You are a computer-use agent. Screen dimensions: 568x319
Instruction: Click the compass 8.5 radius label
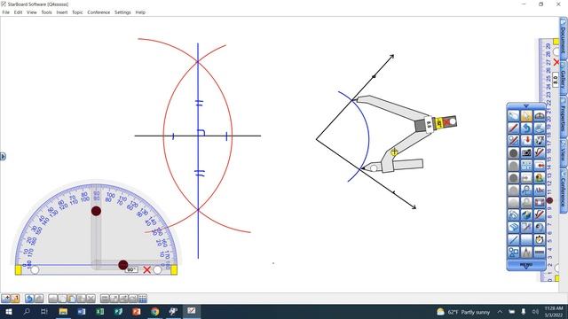(x=430, y=124)
